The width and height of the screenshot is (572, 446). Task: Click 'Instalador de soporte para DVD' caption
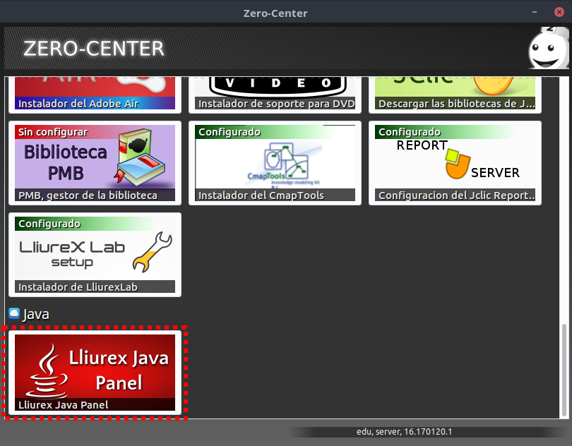[x=275, y=104]
